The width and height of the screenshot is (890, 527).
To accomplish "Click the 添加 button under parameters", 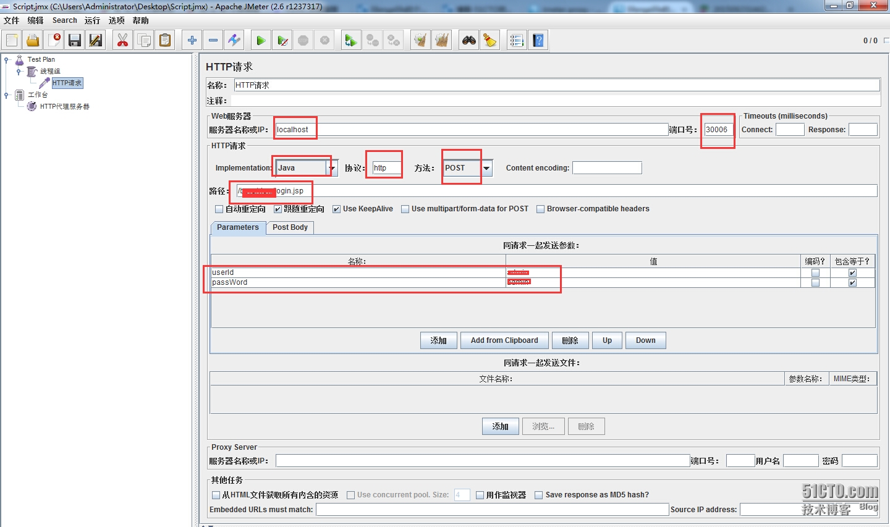I will click(x=439, y=340).
